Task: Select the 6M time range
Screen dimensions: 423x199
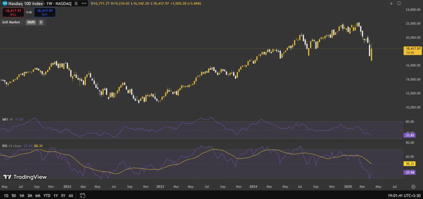Action: [x=38, y=196]
